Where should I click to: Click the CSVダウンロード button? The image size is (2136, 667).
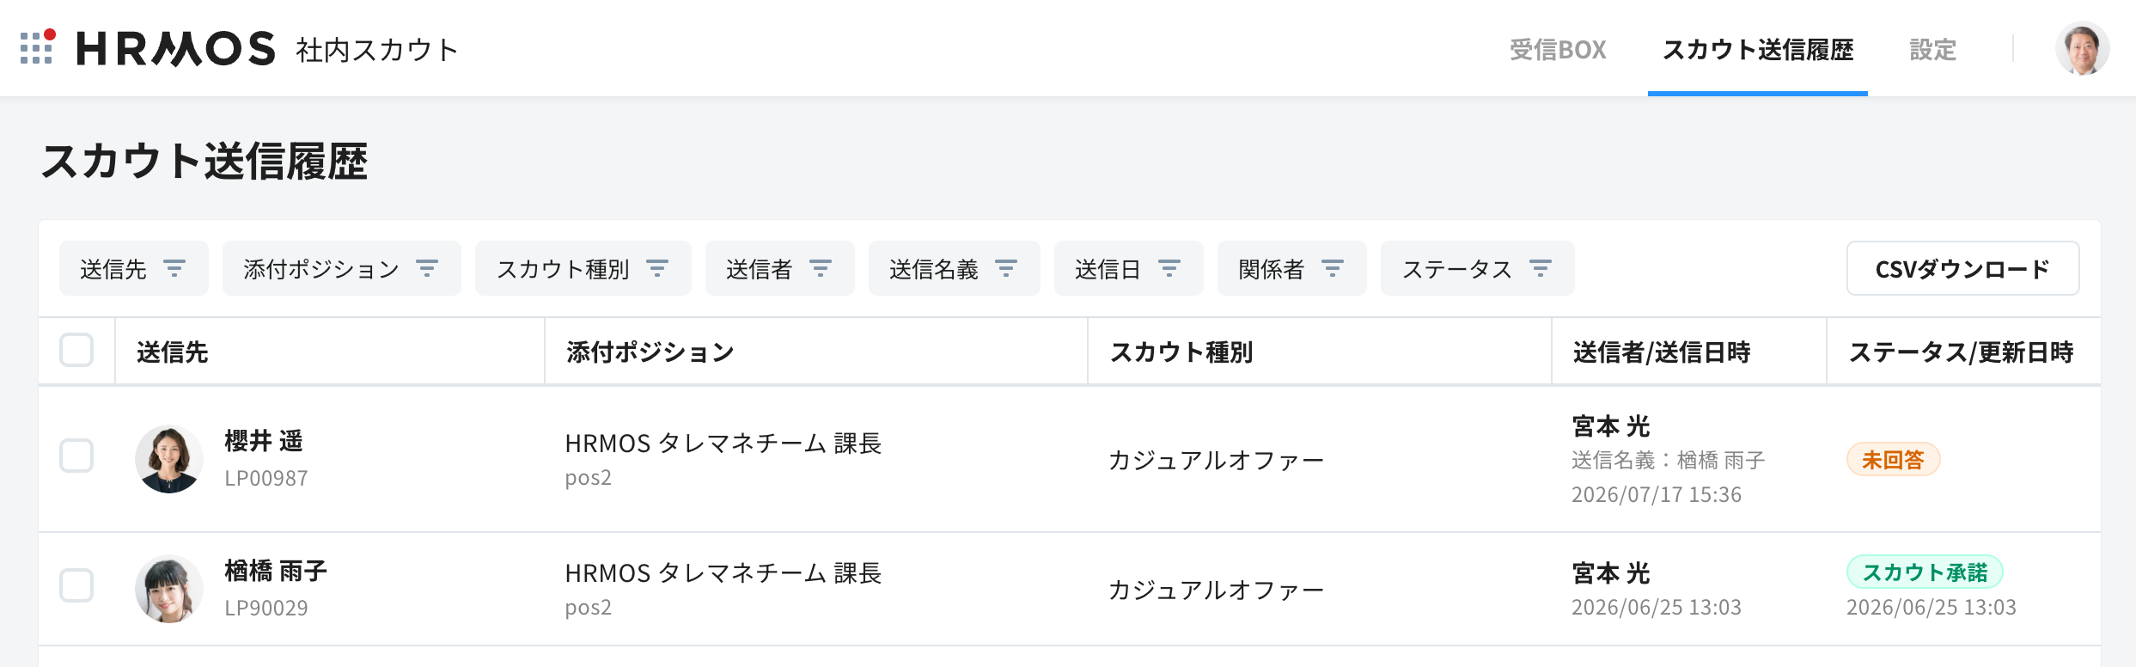pyautogui.click(x=1963, y=269)
